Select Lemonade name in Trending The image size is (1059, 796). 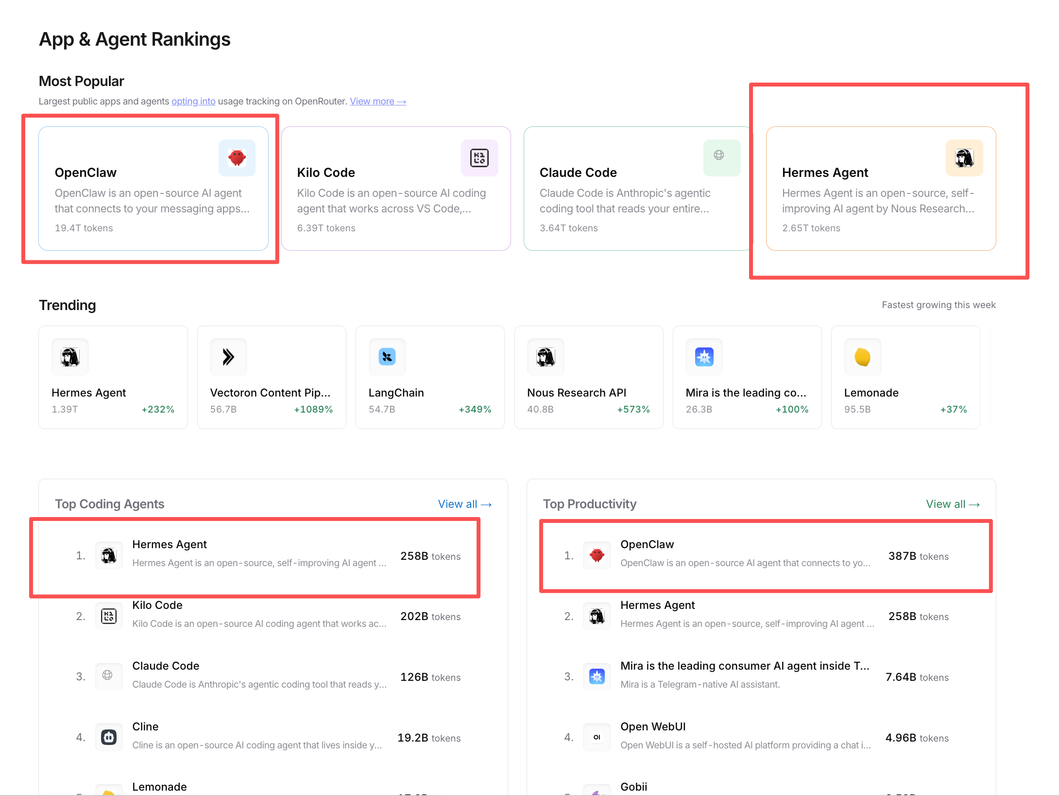point(871,393)
